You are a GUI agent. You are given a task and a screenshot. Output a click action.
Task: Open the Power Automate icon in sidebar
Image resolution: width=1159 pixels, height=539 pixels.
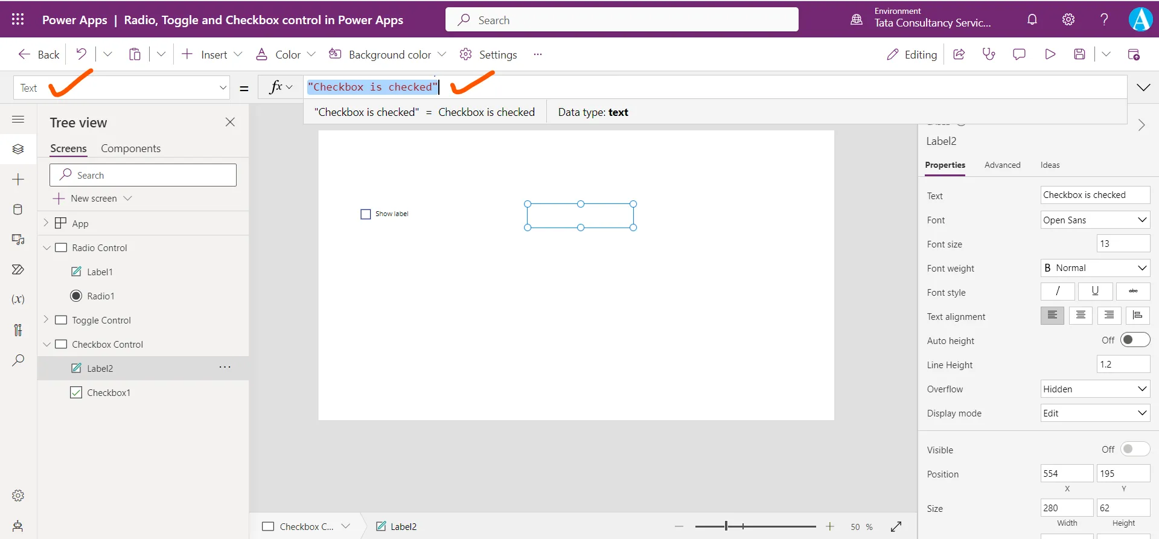[x=18, y=269]
